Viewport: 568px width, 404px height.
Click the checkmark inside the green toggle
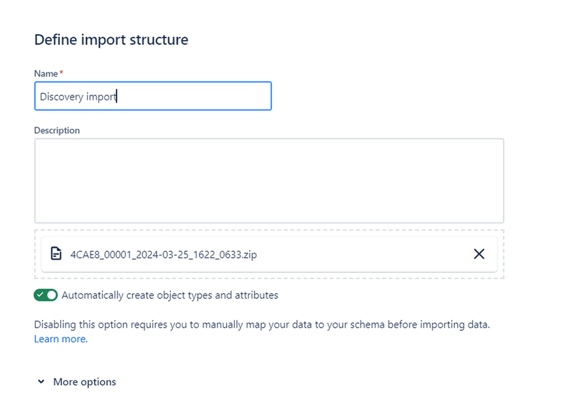pyautogui.click(x=40, y=295)
